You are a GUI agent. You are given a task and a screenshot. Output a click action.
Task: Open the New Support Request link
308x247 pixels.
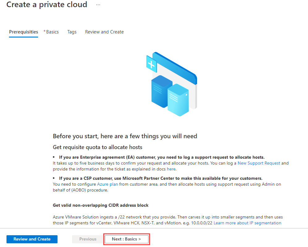[259, 163]
